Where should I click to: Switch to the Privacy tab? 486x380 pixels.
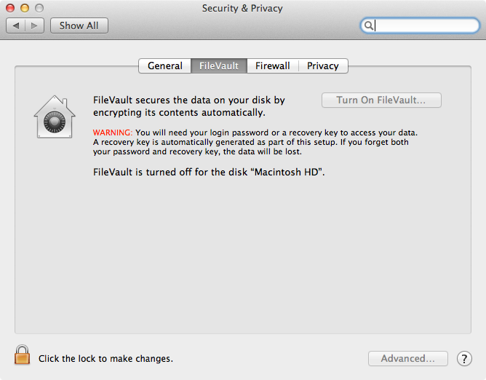(x=322, y=66)
